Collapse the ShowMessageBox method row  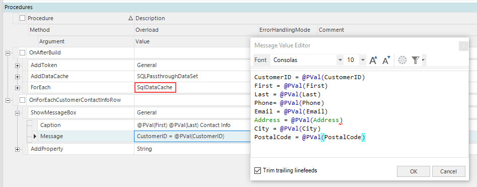pos(17,113)
